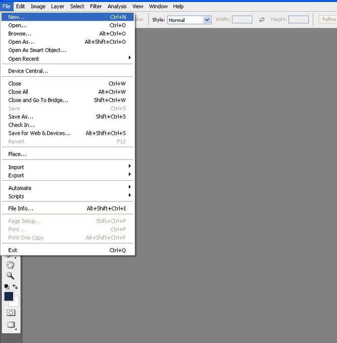Swap foreground and background colors
337x343 pixels.
[x=15, y=287]
